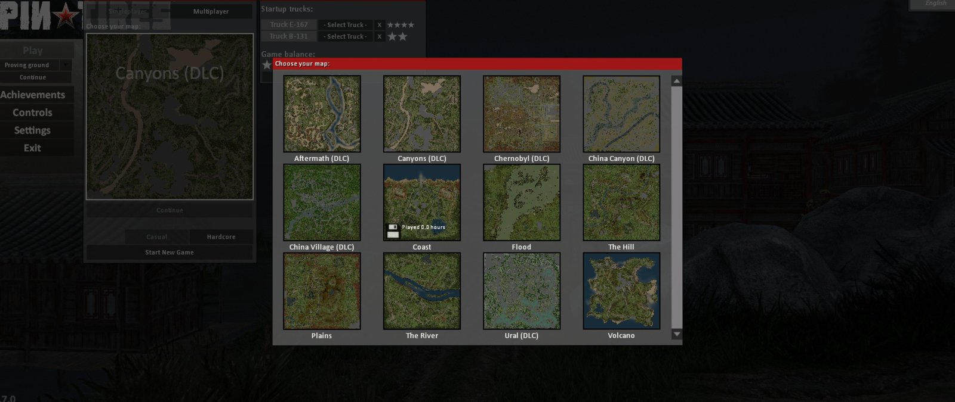
Task: Switch to the Multiplayer tab
Action: tap(211, 11)
